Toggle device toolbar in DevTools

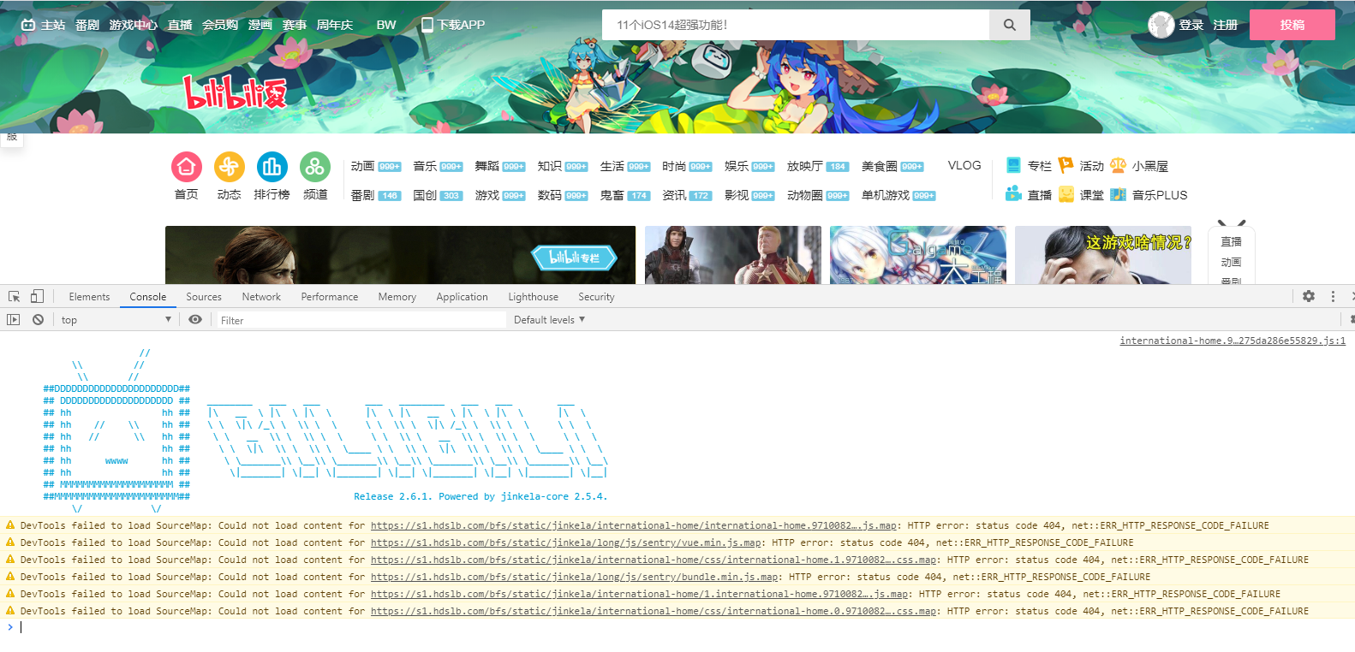(37, 296)
